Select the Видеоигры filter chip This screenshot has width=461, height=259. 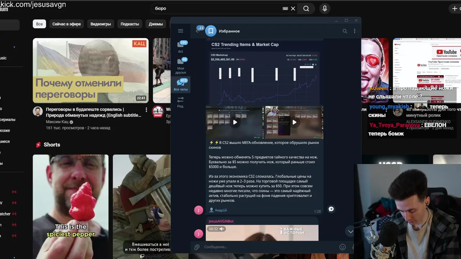(x=101, y=24)
